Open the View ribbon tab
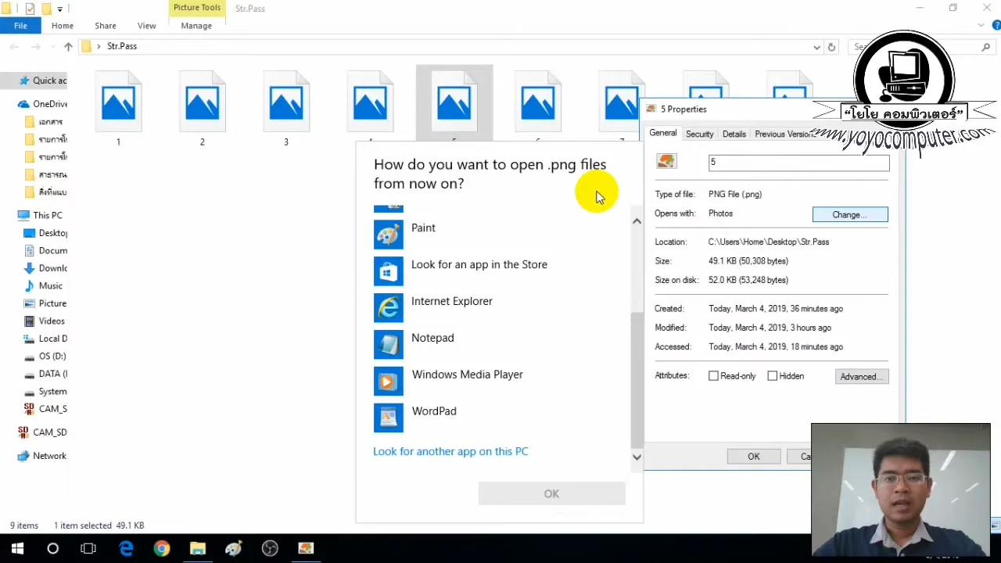Screen dimensions: 1001x563 146,25
